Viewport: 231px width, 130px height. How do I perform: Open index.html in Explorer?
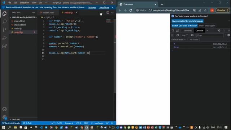[x=19, y=21]
